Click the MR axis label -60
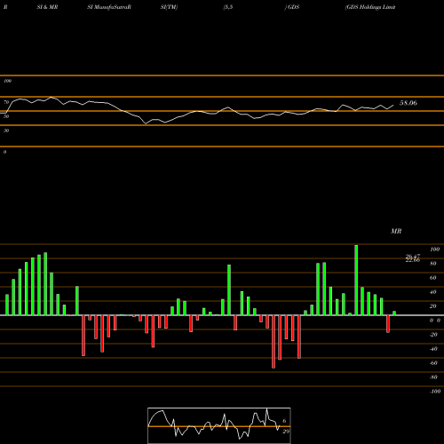444x444 pixels. point(433,363)
